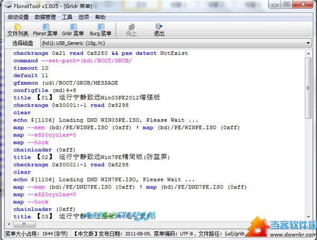Click the 'configfile (md)4+8' line
This screenshot has width=317, height=240.
pos(45,90)
